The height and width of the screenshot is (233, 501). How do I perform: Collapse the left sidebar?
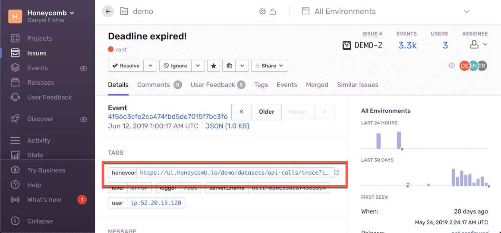(40, 221)
